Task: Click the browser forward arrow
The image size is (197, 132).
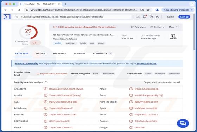Action: [x=12, y=10]
